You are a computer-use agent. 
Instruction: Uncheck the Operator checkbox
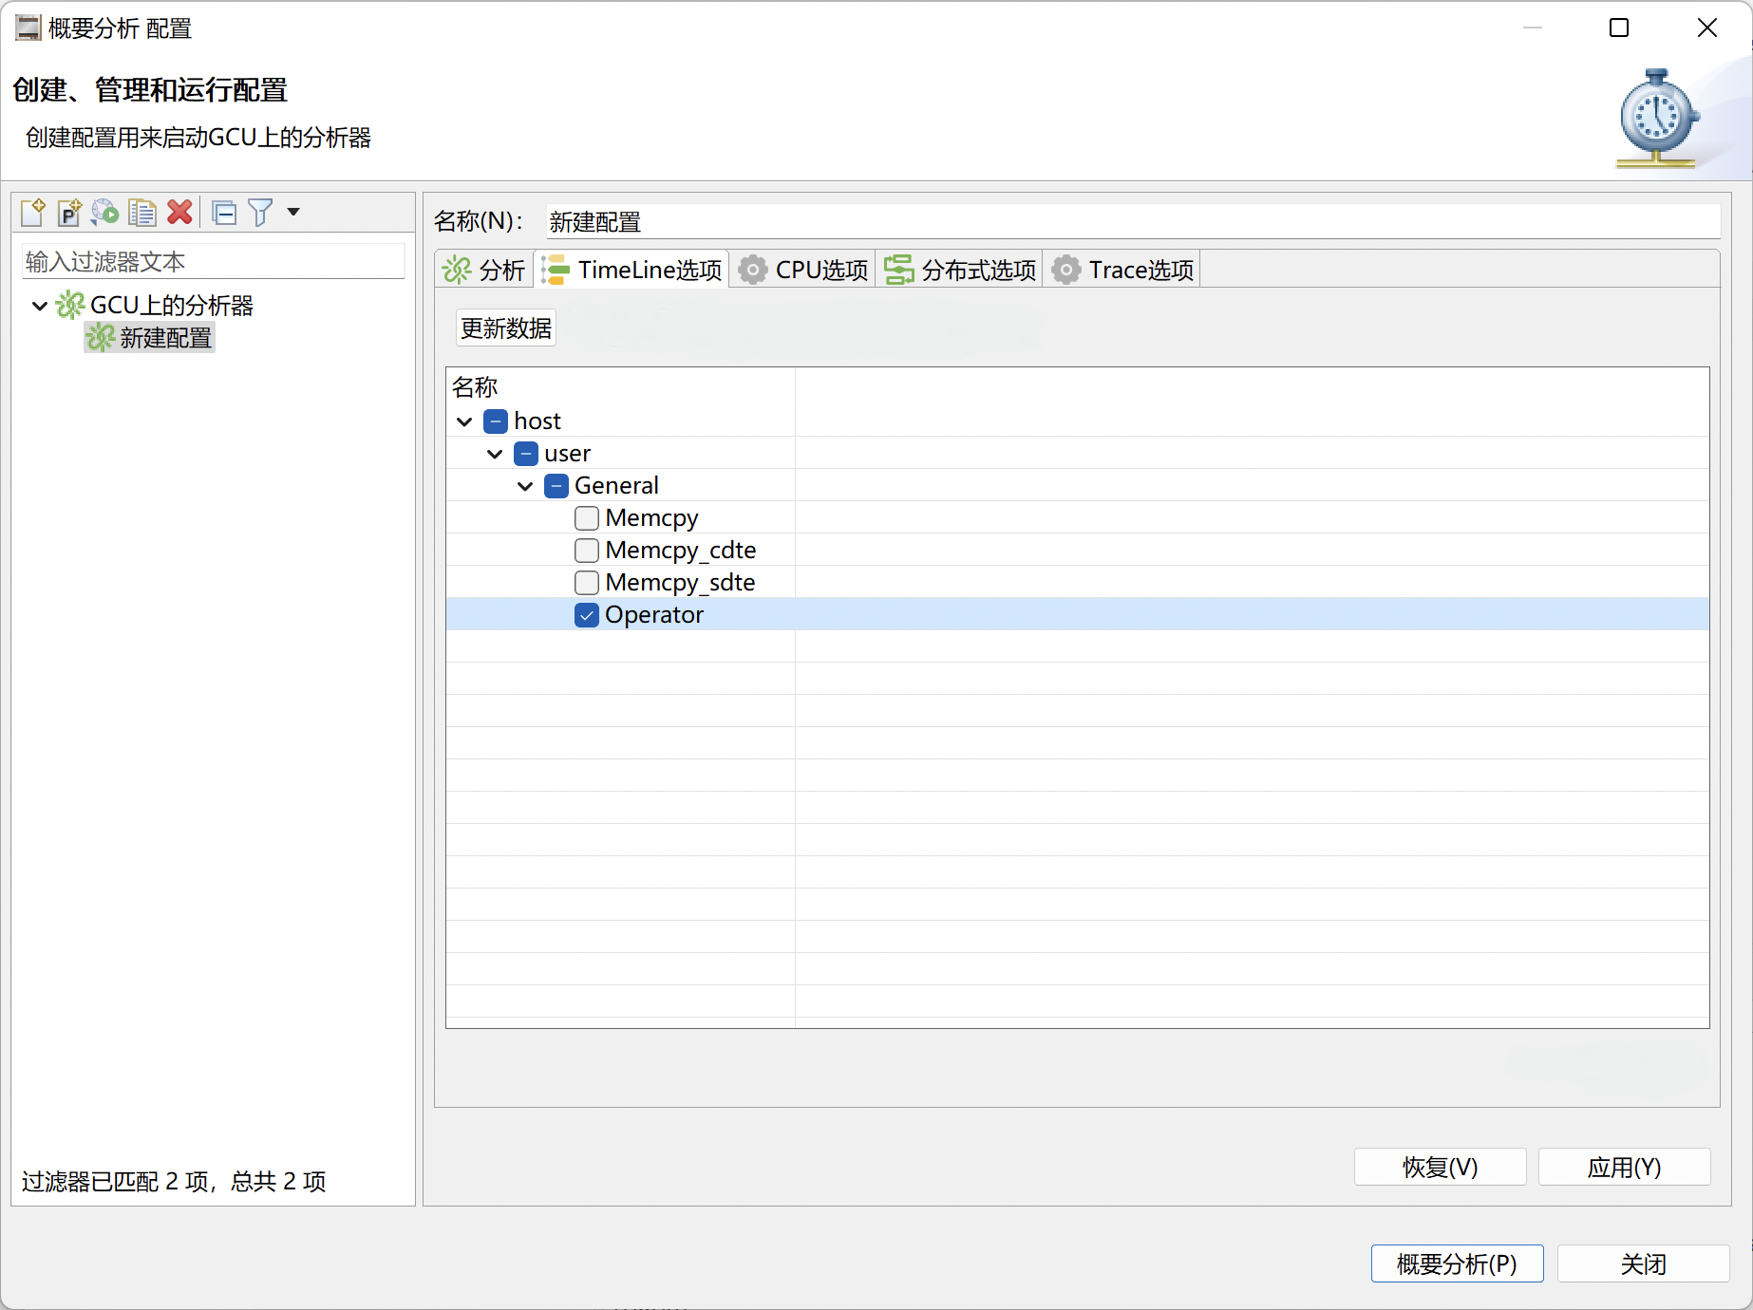(x=587, y=615)
